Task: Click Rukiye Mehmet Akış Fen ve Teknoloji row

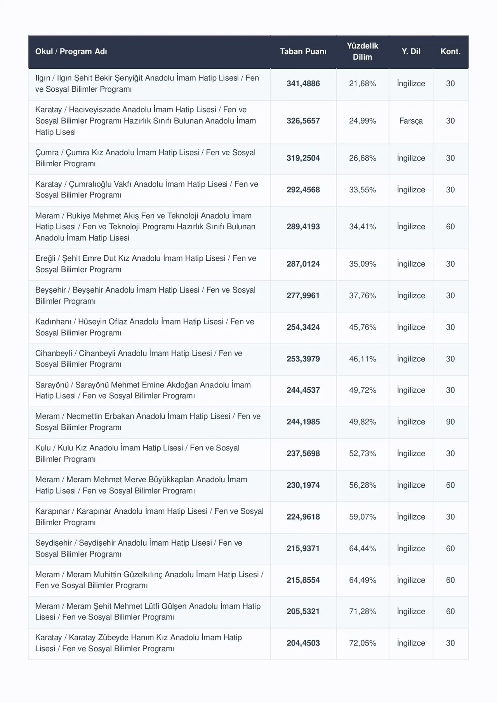Action: pyautogui.click(x=248, y=227)
